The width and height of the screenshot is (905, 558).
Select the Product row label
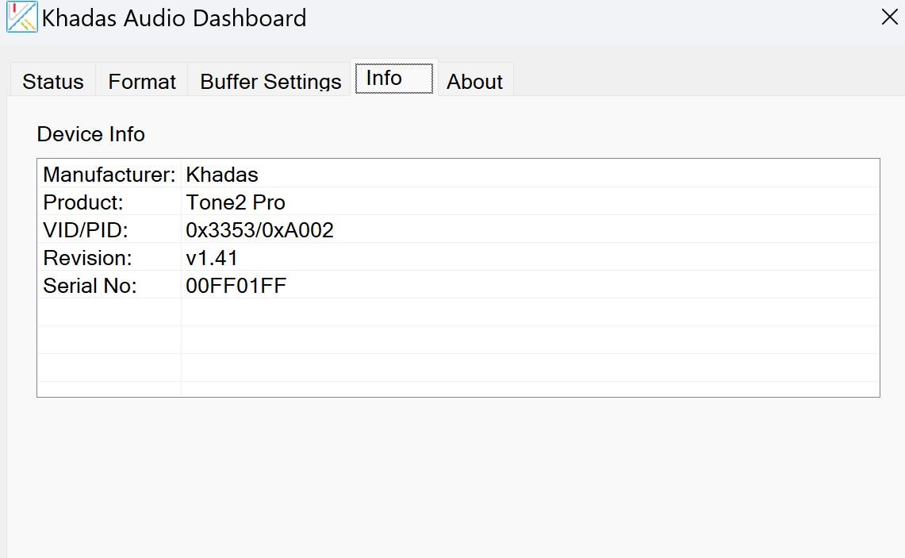coord(84,202)
